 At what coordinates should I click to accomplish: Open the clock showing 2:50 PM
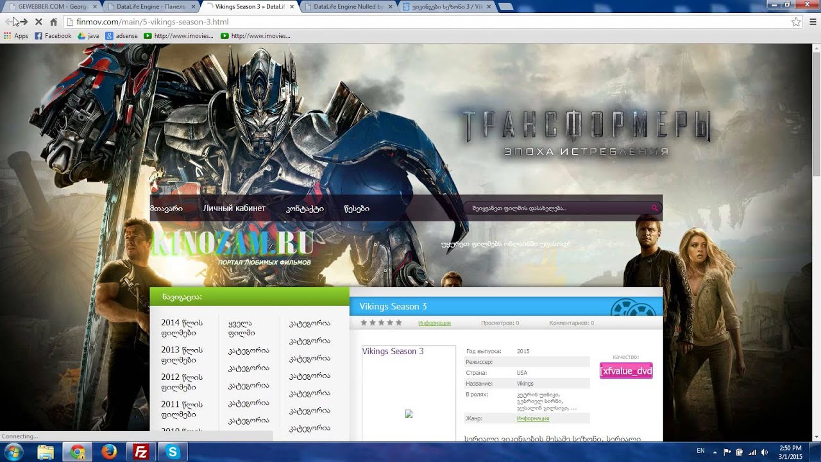(x=790, y=452)
